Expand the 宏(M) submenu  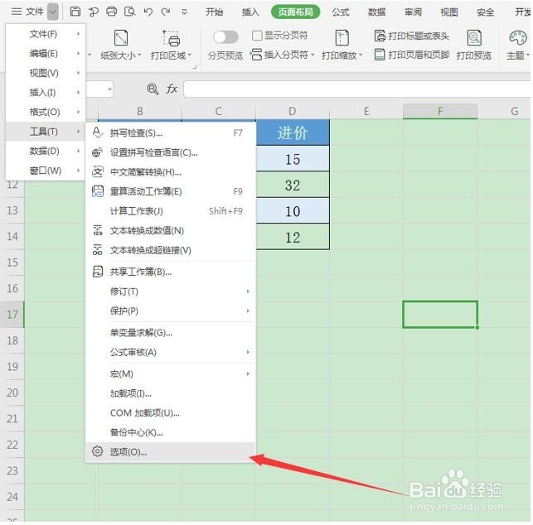248,374
